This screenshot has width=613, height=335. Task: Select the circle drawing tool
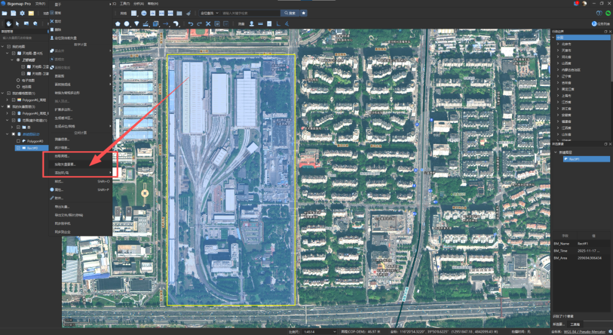(x=127, y=24)
